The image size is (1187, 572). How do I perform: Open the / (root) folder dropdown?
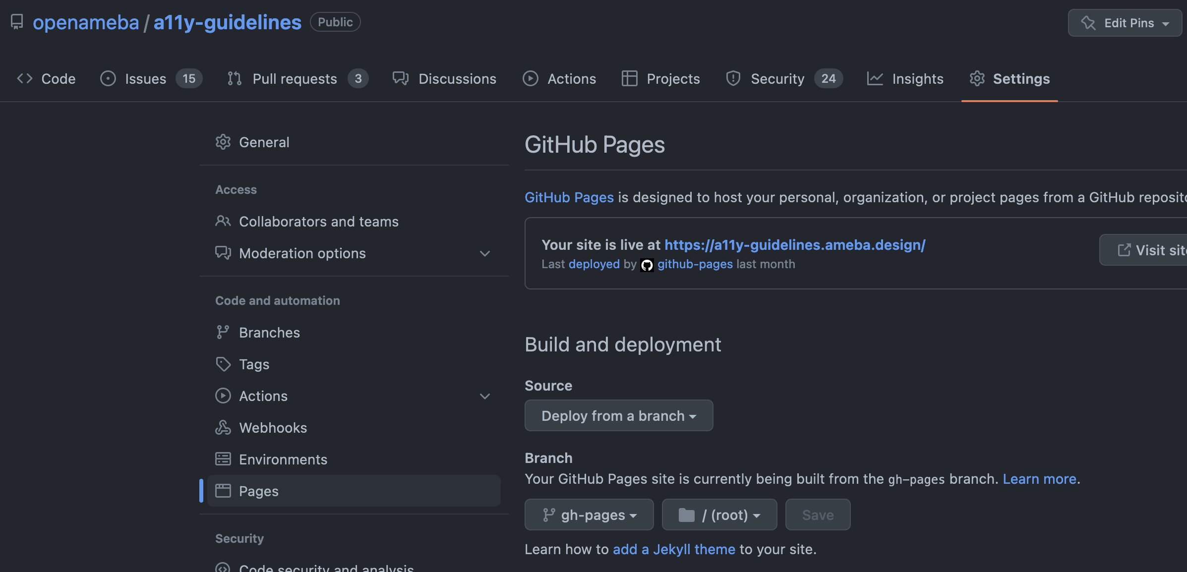pos(719,515)
